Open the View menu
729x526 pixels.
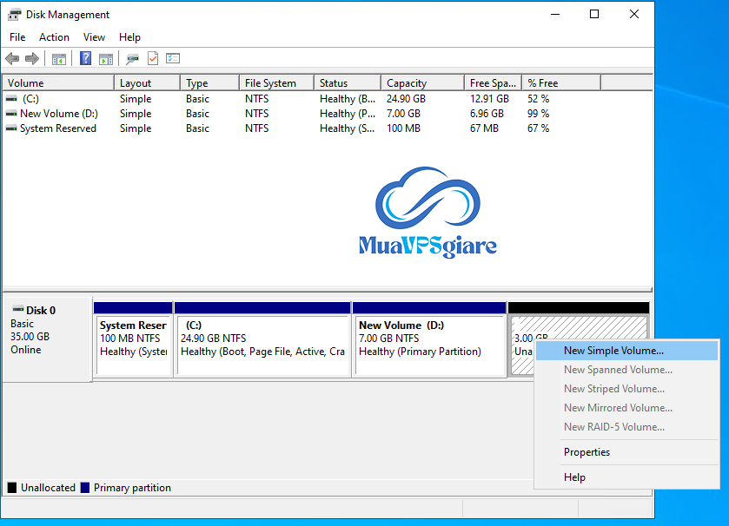tap(94, 37)
